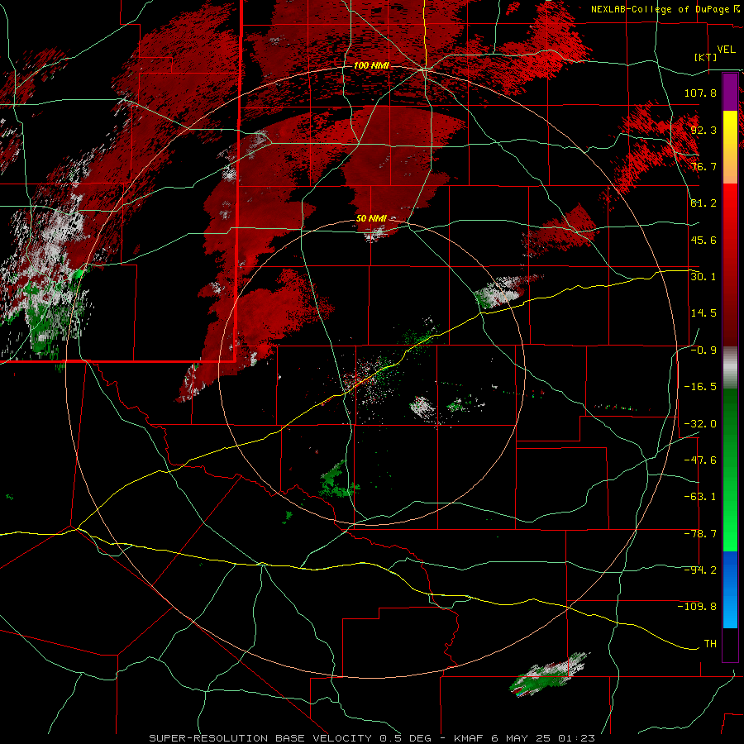Click the NEXLAB-College of DuPage label
The width and height of the screenshot is (744, 744).
[x=660, y=9]
